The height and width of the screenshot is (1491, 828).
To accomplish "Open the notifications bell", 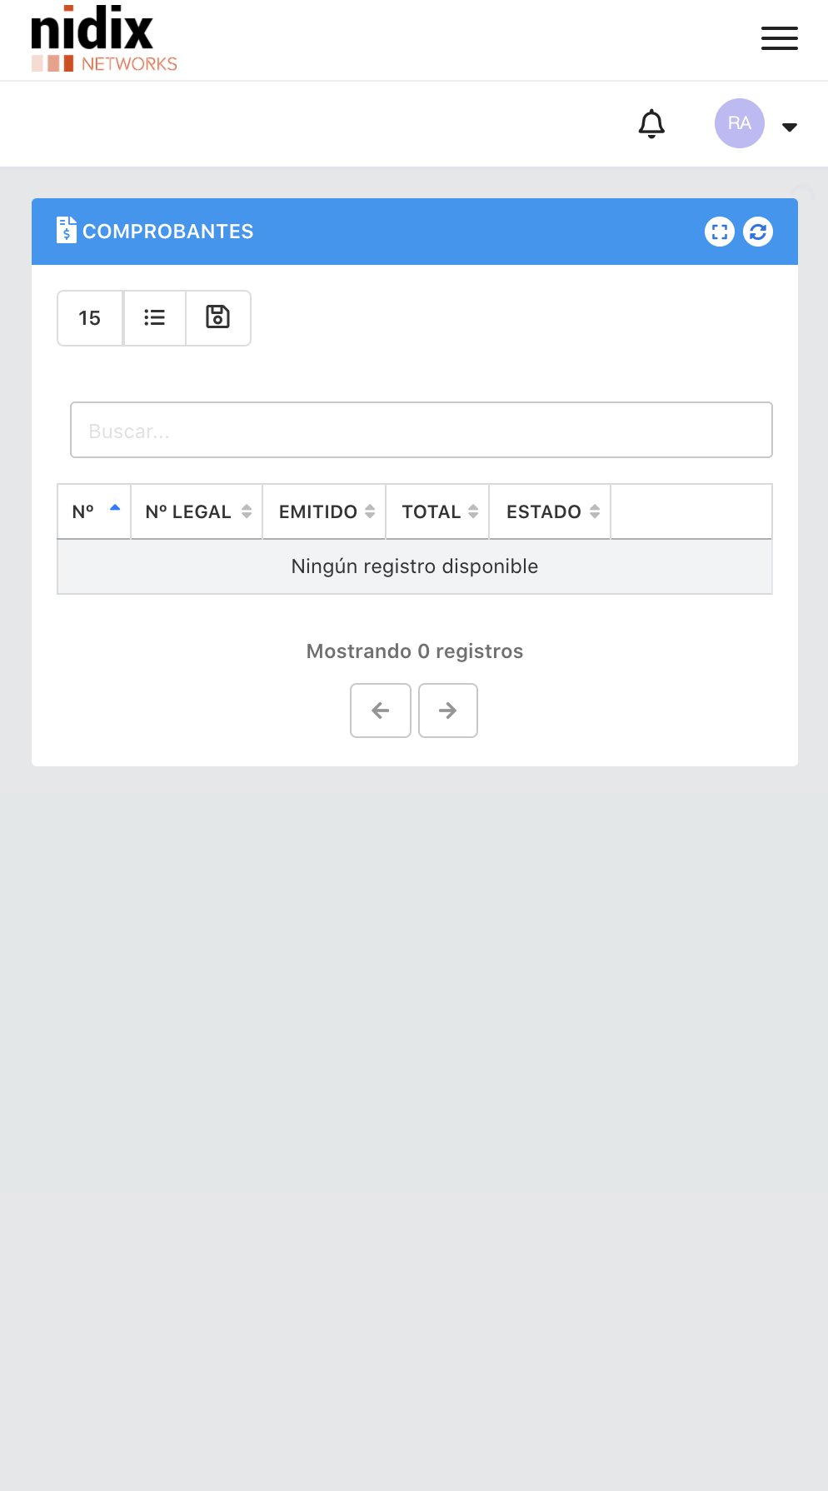I will [651, 124].
